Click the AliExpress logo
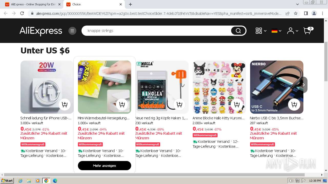The height and width of the screenshot is (184, 328). click(41, 31)
